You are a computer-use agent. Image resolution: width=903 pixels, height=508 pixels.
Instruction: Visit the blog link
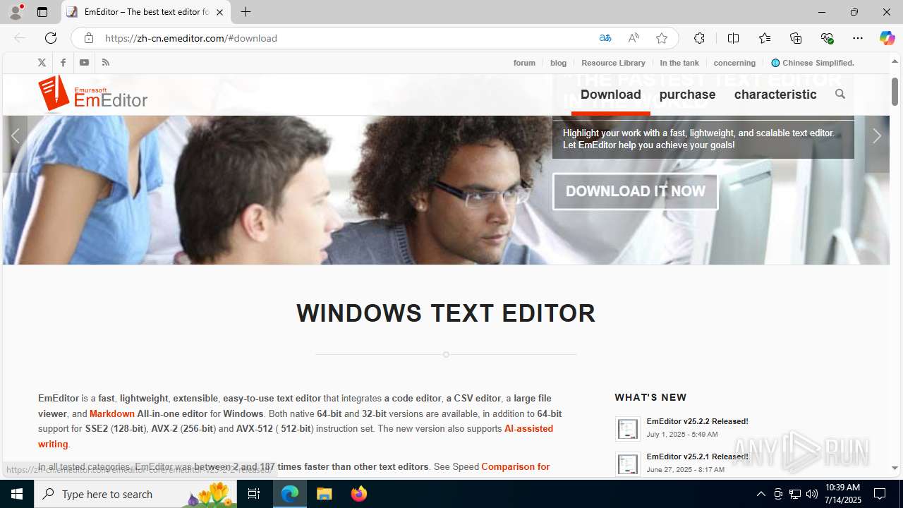tap(558, 63)
